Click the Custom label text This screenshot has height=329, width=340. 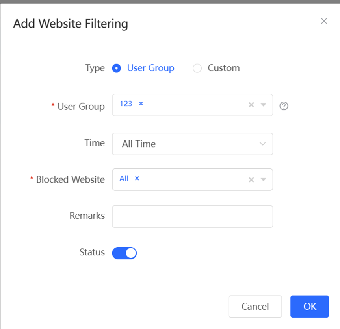224,68
